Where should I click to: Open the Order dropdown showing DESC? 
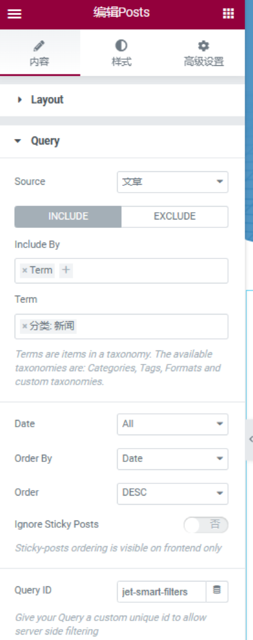click(x=173, y=494)
